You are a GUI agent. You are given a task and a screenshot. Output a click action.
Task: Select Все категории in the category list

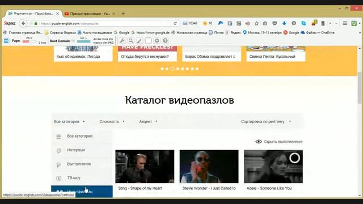(x=82, y=136)
